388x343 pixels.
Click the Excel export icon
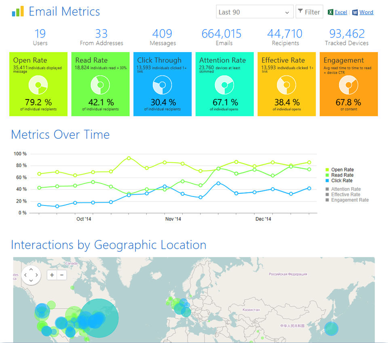click(330, 12)
